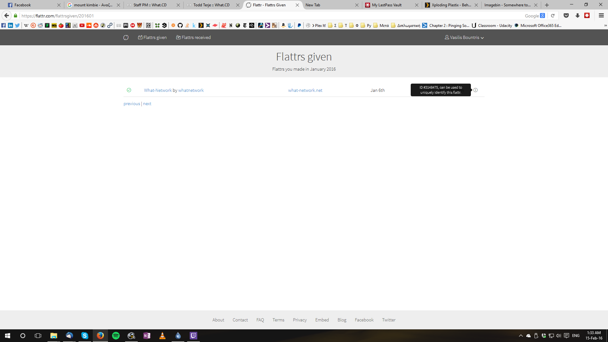The image size is (608, 342).
Task: Expand the Vasilis Bountris account dropdown
Action: click(x=464, y=37)
